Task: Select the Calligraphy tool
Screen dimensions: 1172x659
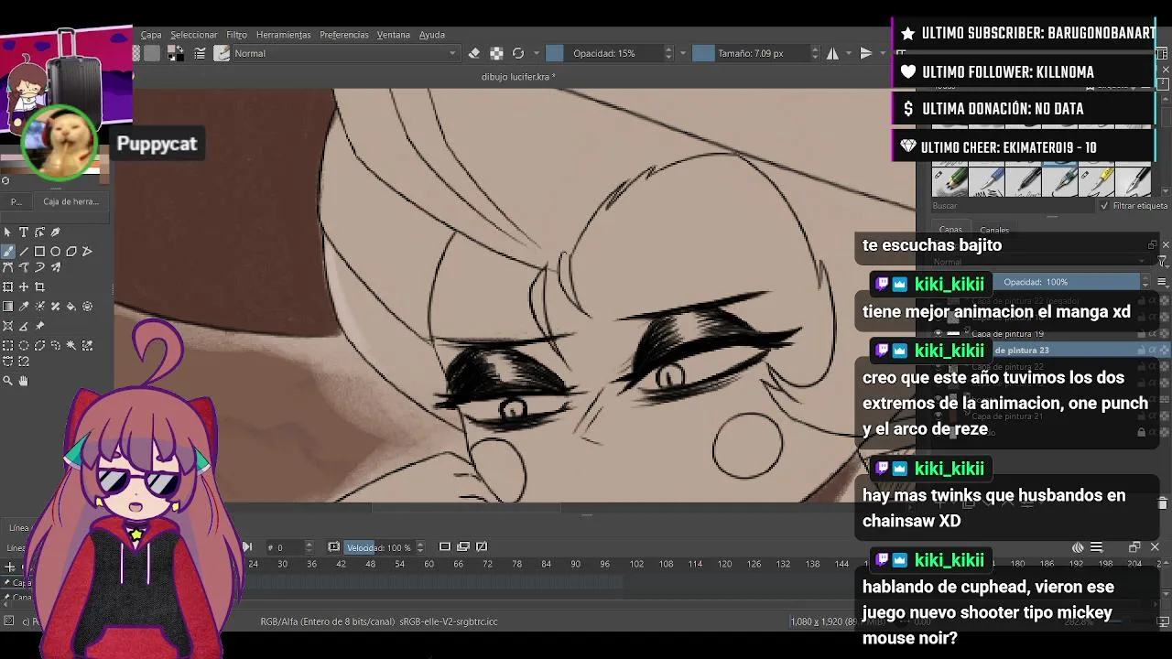Action: tap(55, 232)
